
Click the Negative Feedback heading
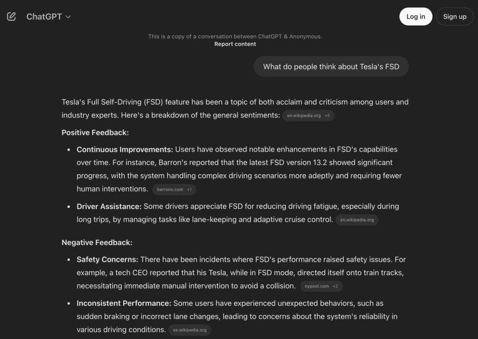(x=97, y=242)
